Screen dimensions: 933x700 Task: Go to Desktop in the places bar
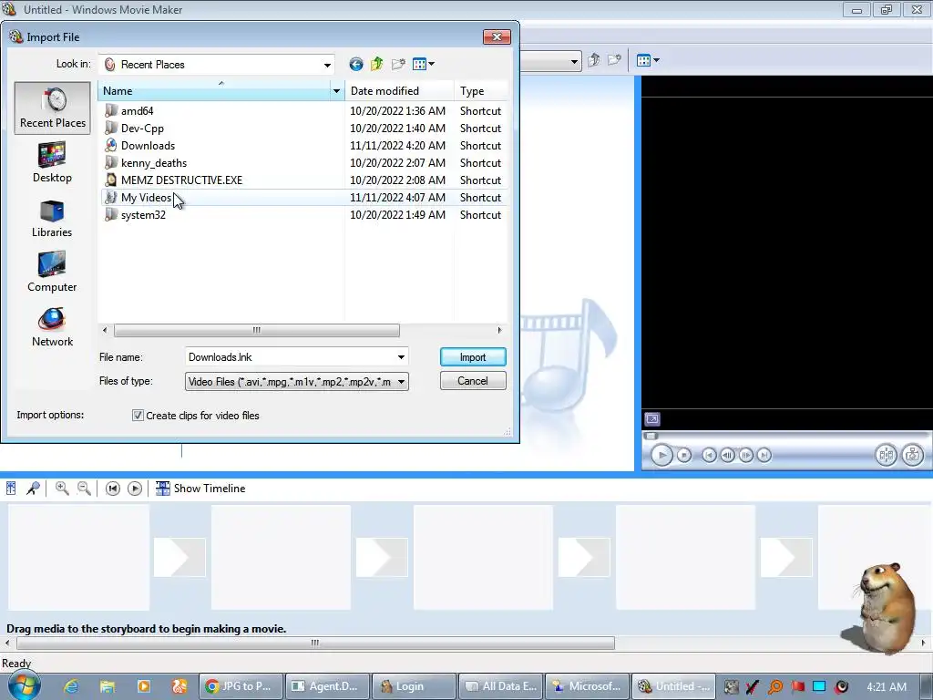pyautogui.click(x=52, y=162)
